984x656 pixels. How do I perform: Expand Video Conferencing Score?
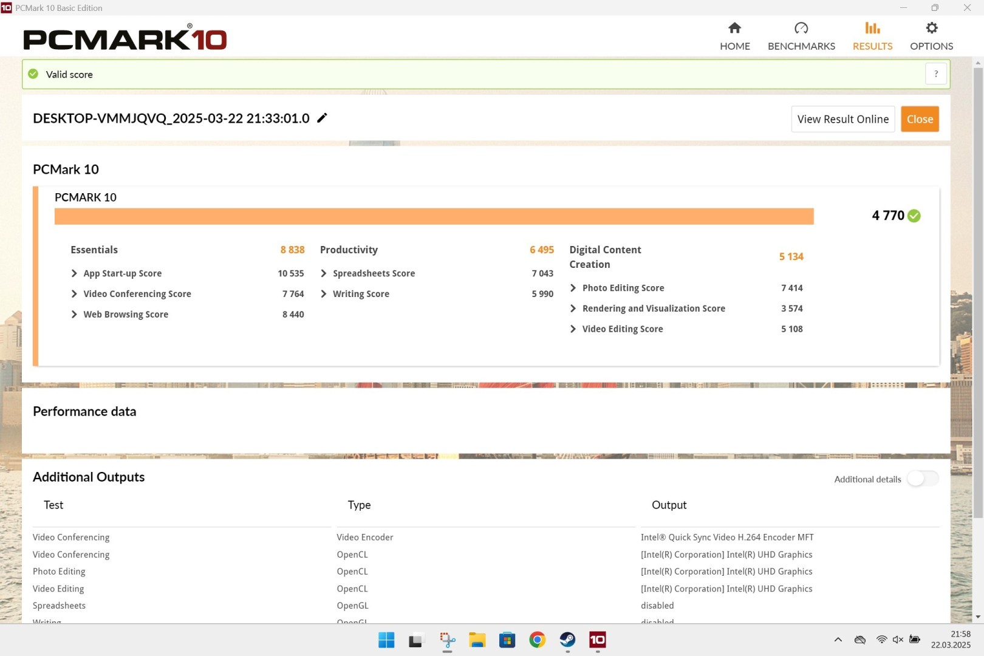[74, 294]
